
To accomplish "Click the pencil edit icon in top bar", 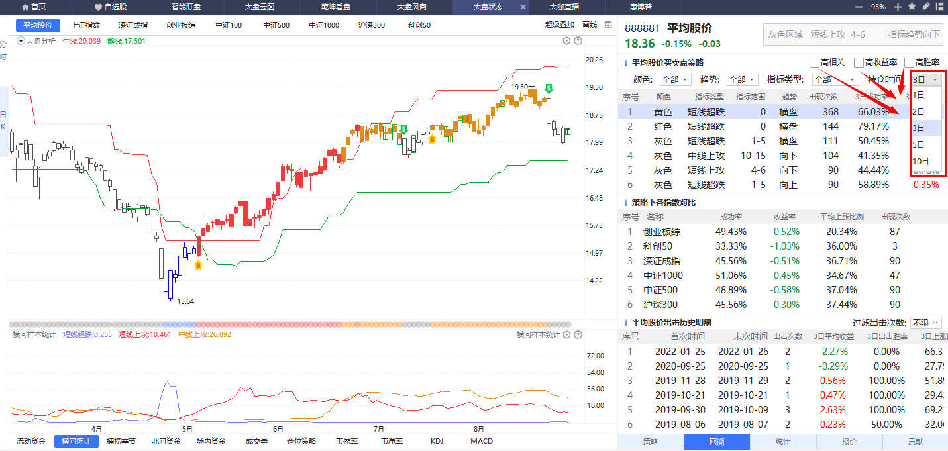I will (925, 7).
